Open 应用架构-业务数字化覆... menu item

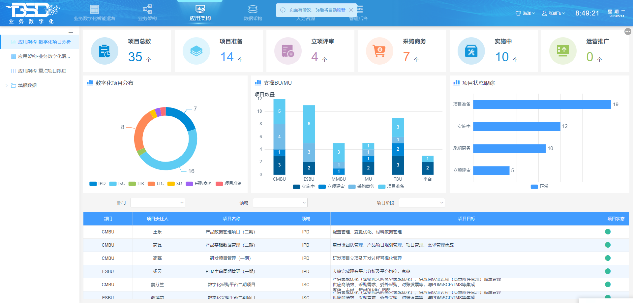coord(40,56)
